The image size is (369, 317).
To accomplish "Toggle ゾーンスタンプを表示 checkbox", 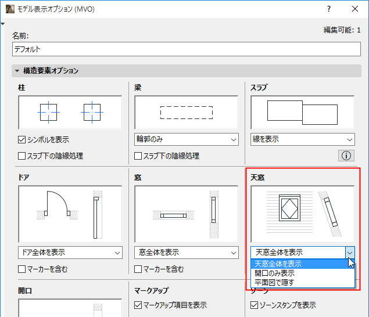I will coord(254,305).
